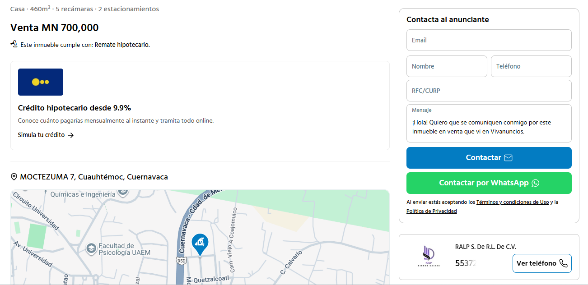Click the partially hidden phone number 5537

(466, 263)
